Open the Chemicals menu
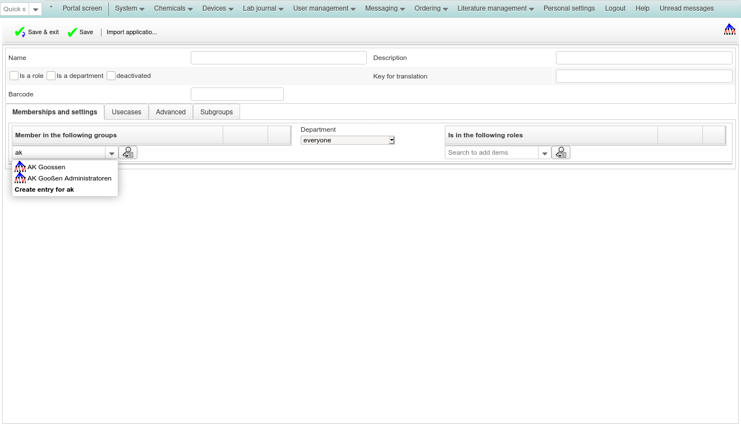Viewport: 741px width, 426px height. (x=173, y=8)
